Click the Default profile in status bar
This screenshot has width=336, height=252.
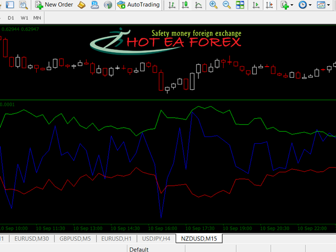139,249
